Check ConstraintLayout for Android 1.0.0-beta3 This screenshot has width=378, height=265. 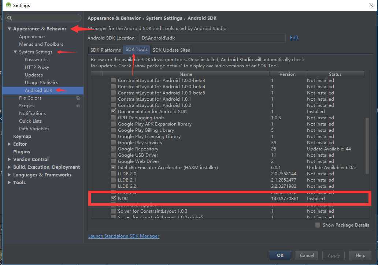click(113, 80)
